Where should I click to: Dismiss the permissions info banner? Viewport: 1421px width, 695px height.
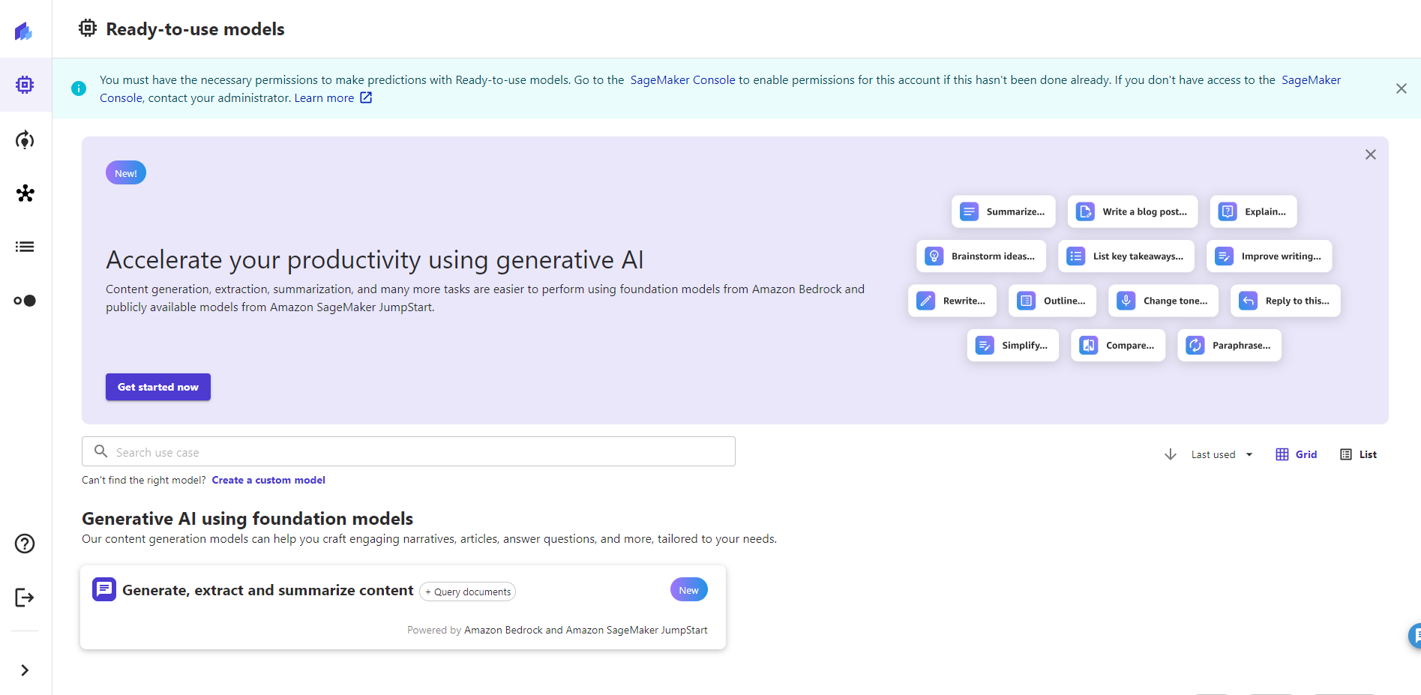(x=1401, y=88)
